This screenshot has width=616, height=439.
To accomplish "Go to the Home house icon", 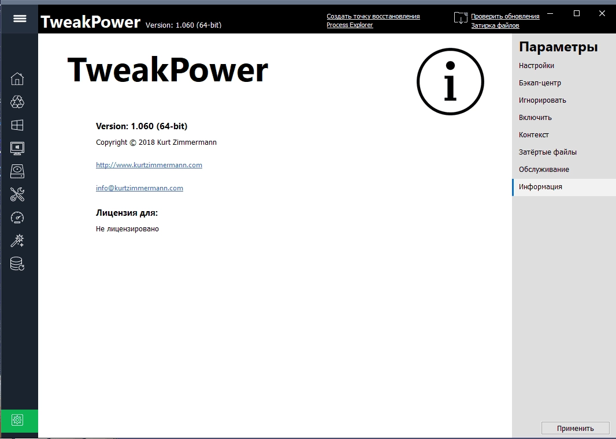I will (x=17, y=79).
